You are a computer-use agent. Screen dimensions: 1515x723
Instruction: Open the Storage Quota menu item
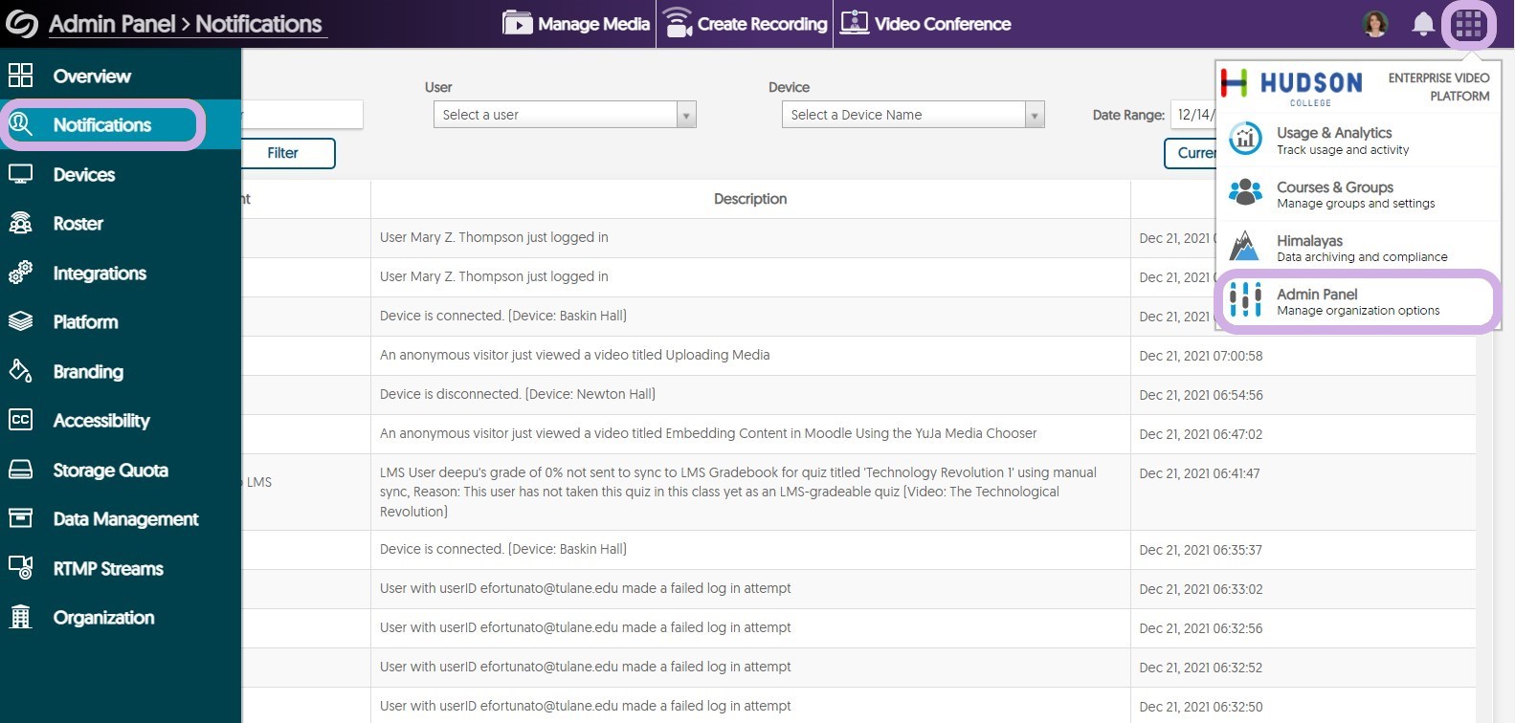tap(110, 470)
